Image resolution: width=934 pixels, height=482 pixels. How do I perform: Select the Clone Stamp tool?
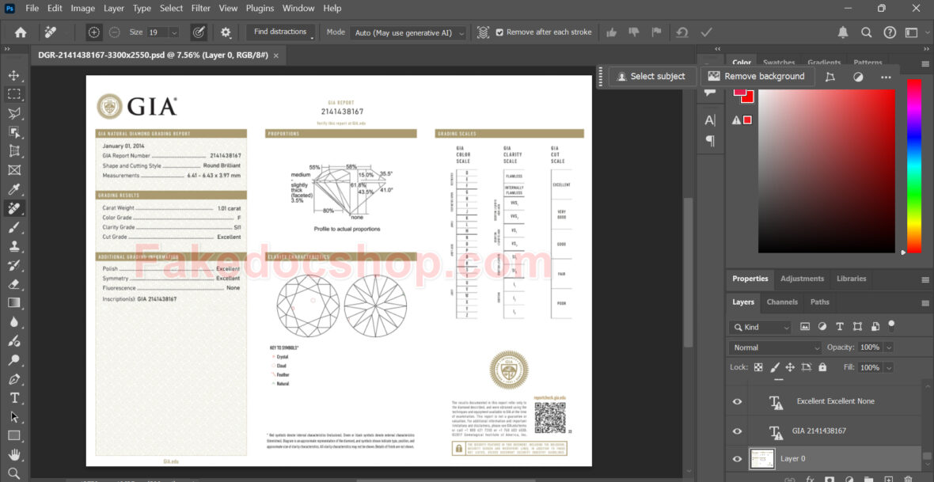(12, 246)
